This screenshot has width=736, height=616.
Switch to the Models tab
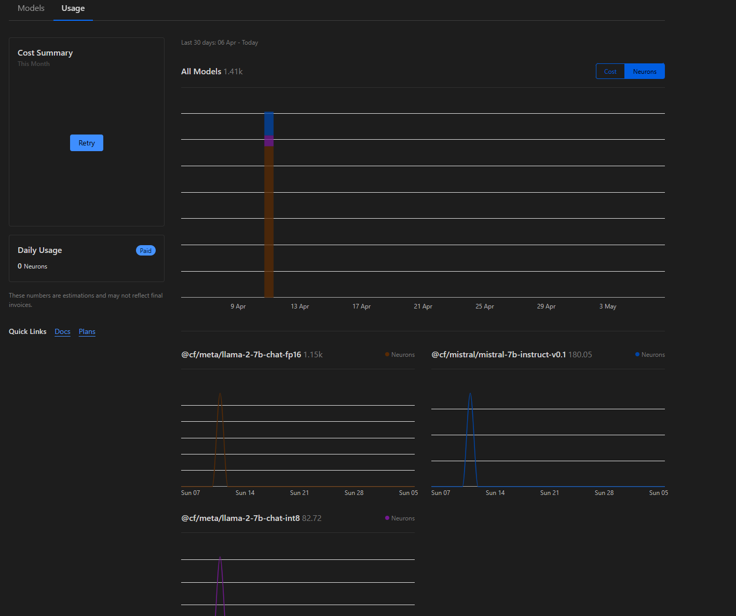click(x=31, y=8)
